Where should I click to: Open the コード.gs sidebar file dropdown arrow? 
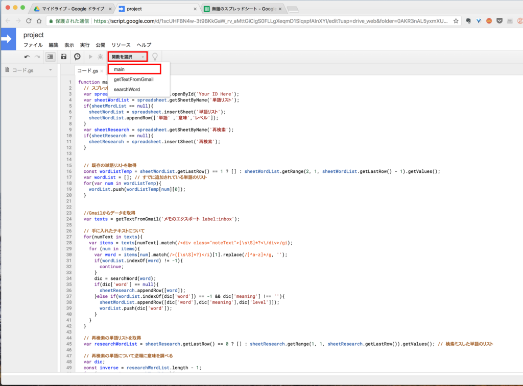coord(51,70)
